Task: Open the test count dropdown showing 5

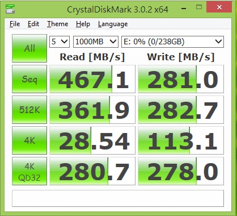Action: [x=60, y=41]
